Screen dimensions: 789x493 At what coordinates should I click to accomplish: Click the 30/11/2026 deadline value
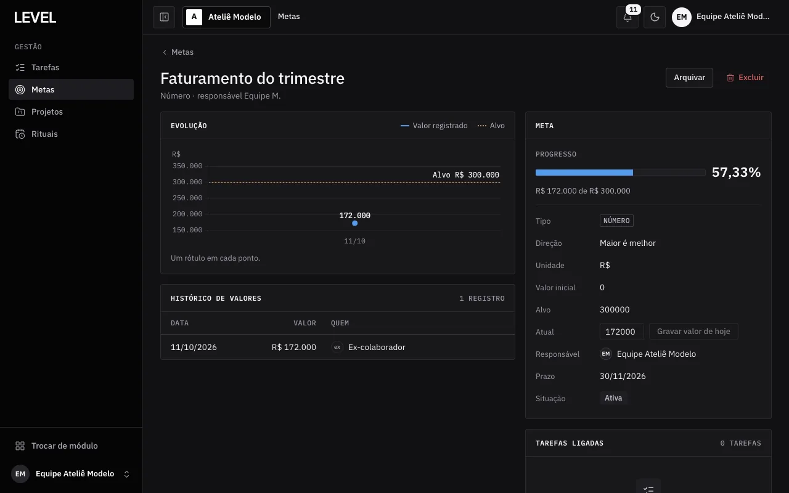(623, 377)
